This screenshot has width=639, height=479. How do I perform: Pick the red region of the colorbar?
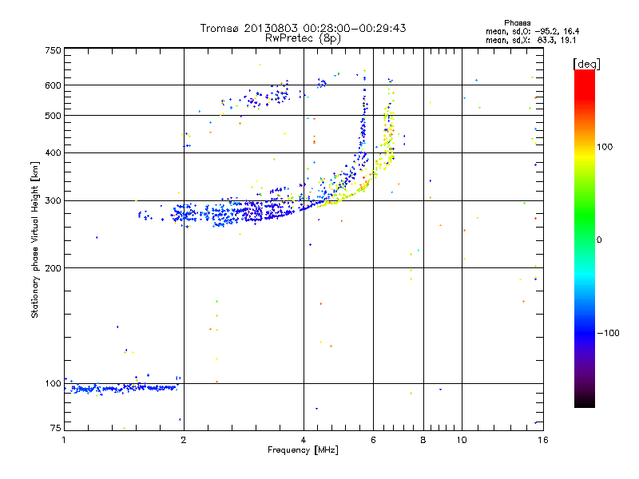[x=585, y=84]
